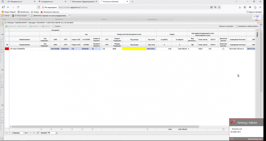Image resolution: width=266 pixels, height=141 pixels.
Task: Click the debit amount 0,00 in data row
Action: (164, 49)
